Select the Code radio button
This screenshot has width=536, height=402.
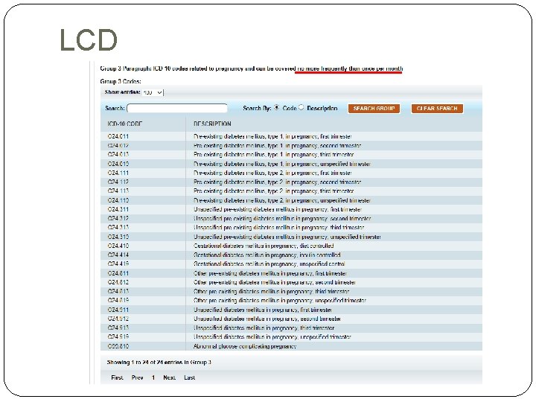point(276,108)
